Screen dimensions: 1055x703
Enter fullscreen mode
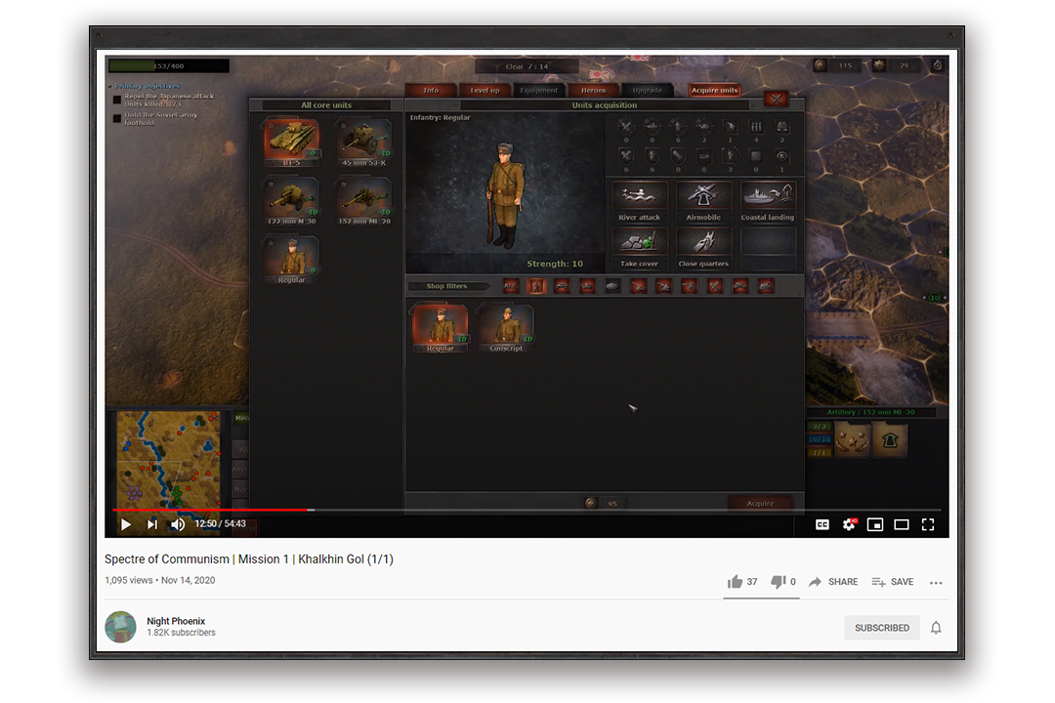(x=928, y=524)
